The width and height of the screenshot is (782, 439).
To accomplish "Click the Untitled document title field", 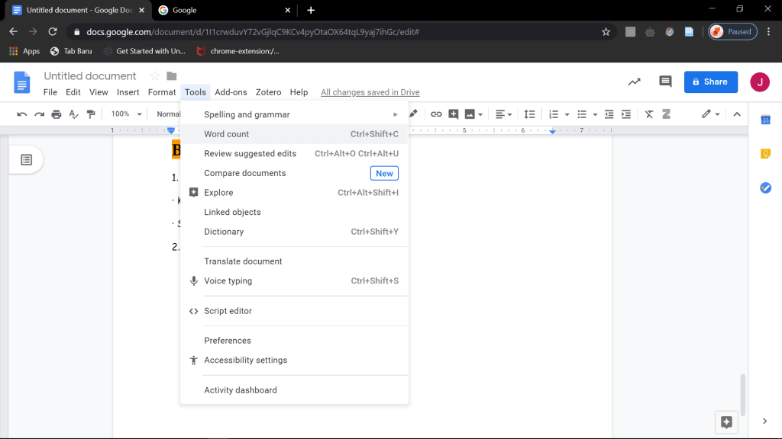I will point(90,76).
